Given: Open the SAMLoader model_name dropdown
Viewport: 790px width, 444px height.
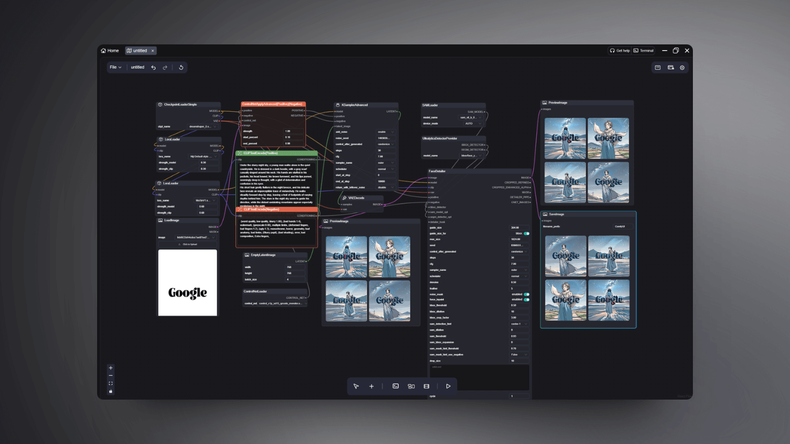Looking at the screenshot, I should pos(471,117).
